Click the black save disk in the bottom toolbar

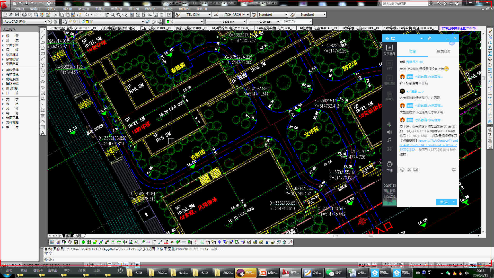(x=76, y=242)
